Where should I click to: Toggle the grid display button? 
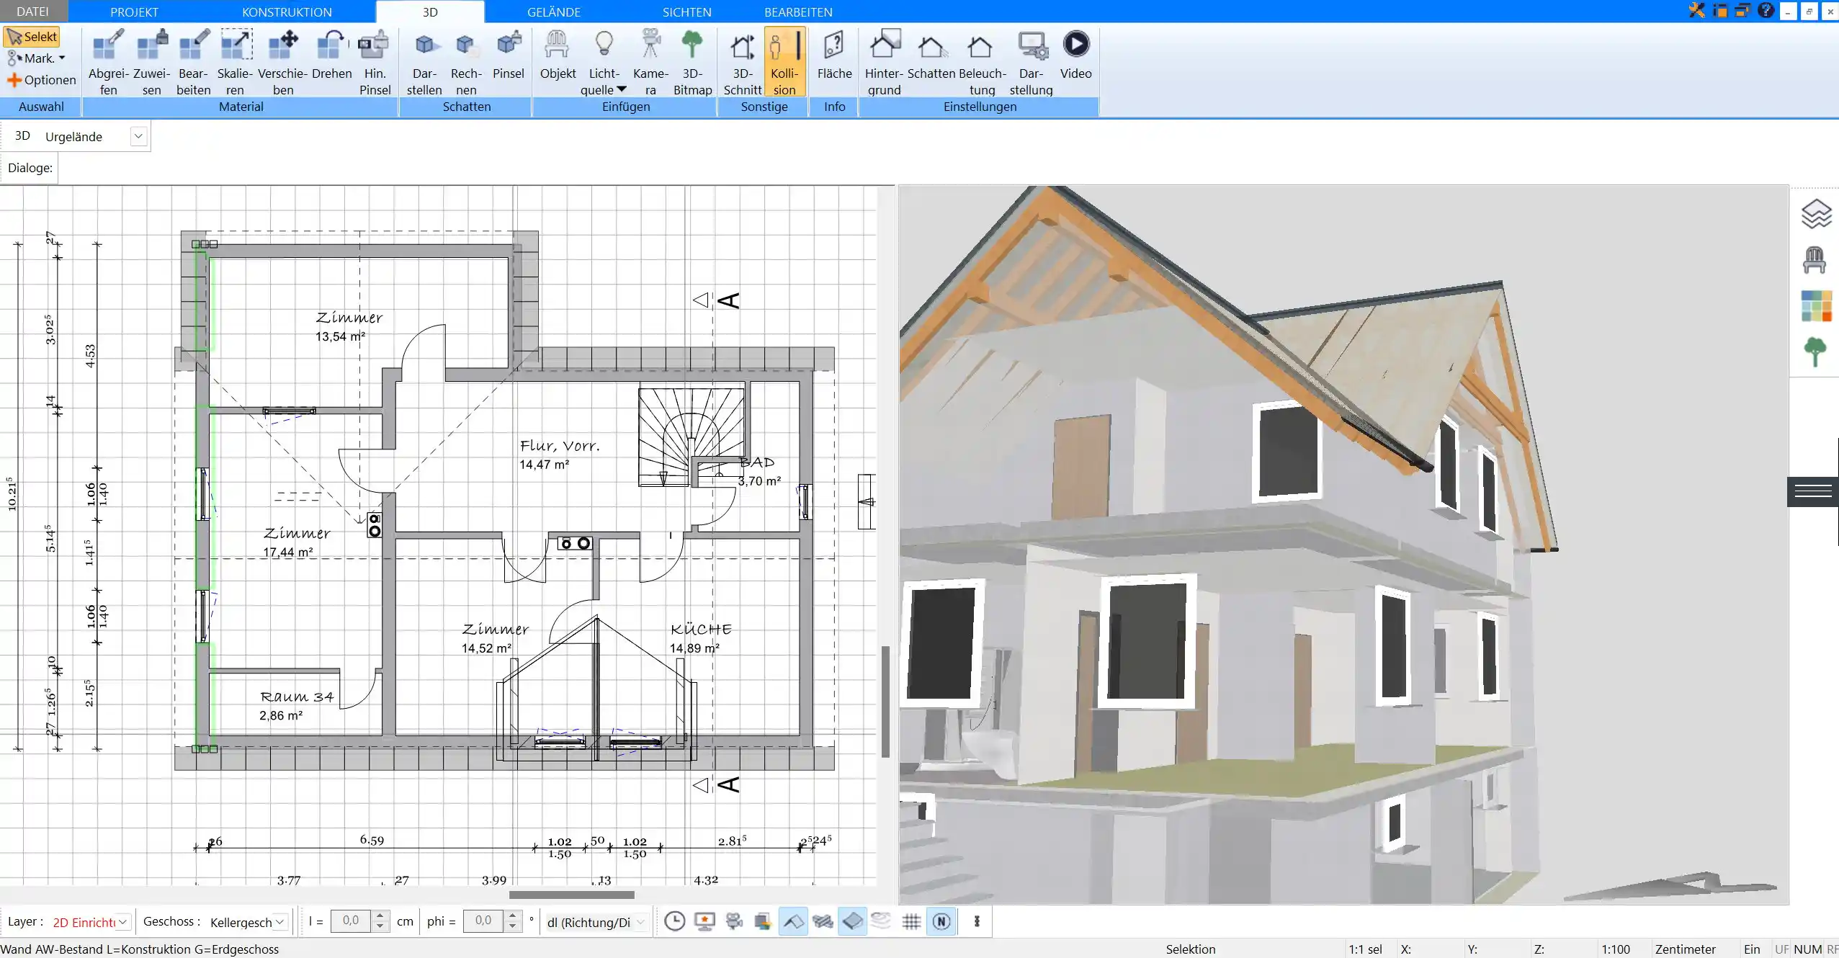click(911, 921)
